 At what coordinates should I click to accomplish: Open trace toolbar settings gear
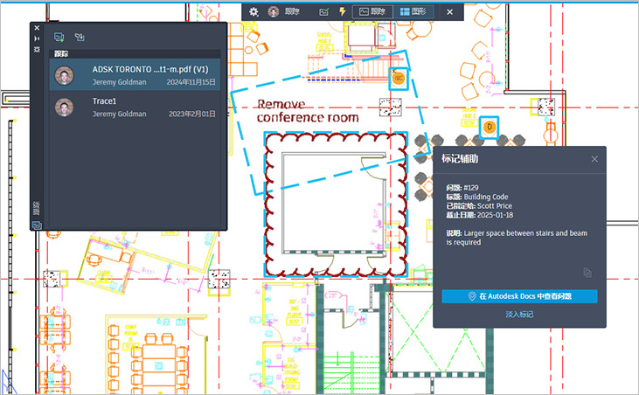click(254, 11)
